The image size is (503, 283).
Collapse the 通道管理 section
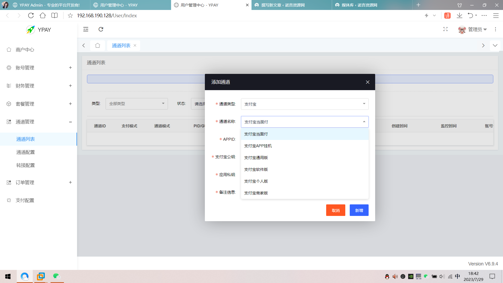pyautogui.click(x=70, y=122)
